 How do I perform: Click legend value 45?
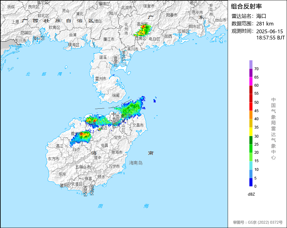coord(257,111)
